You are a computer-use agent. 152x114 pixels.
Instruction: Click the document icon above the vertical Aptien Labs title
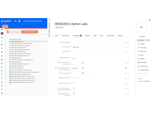(x=49, y=20)
